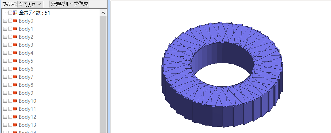
Task: Click the red block icon of Body0
Action: 15,21
